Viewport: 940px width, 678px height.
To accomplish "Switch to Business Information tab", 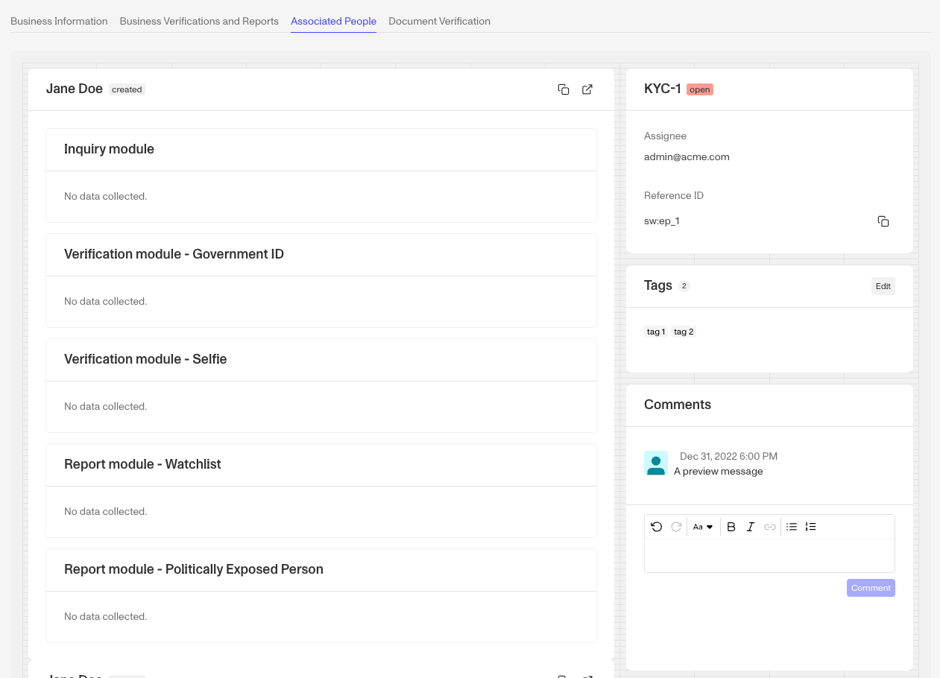I will pyautogui.click(x=59, y=22).
